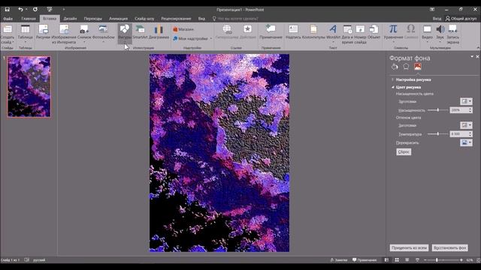Insert a SmartArt graphic
The image size is (481, 270).
140,32
